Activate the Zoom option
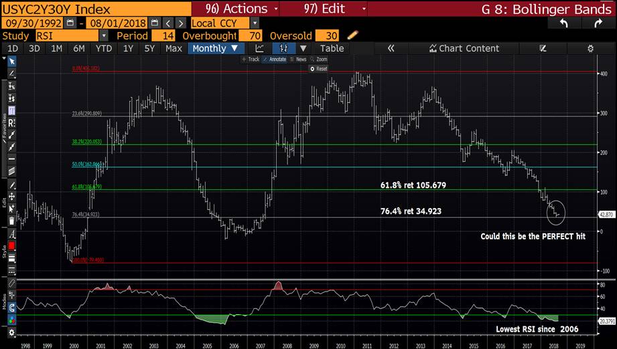This screenshot has height=349, width=617. coord(319,60)
